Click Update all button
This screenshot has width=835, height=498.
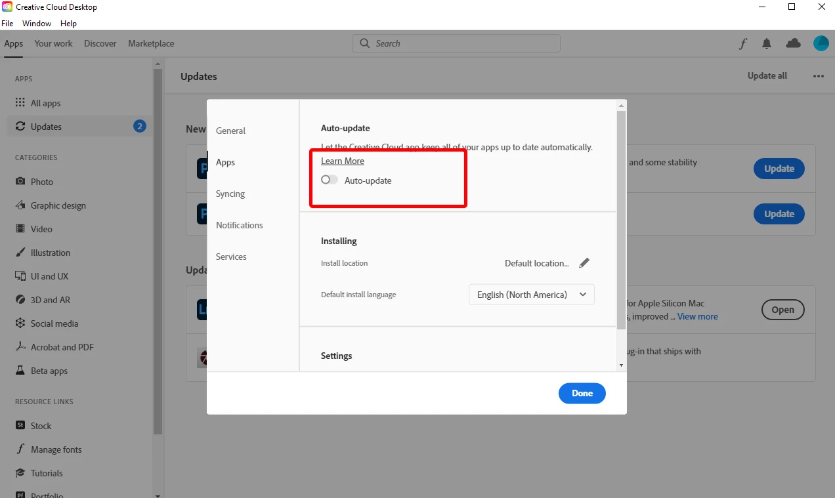767,75
